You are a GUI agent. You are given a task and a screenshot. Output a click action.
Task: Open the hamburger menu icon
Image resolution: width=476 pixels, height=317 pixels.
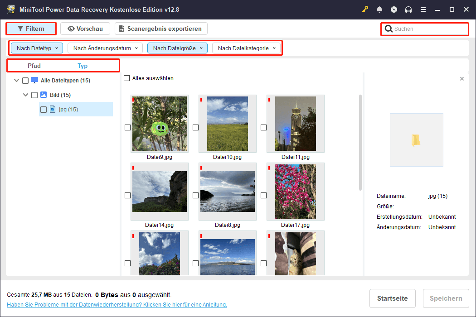(x=423, y=10)
